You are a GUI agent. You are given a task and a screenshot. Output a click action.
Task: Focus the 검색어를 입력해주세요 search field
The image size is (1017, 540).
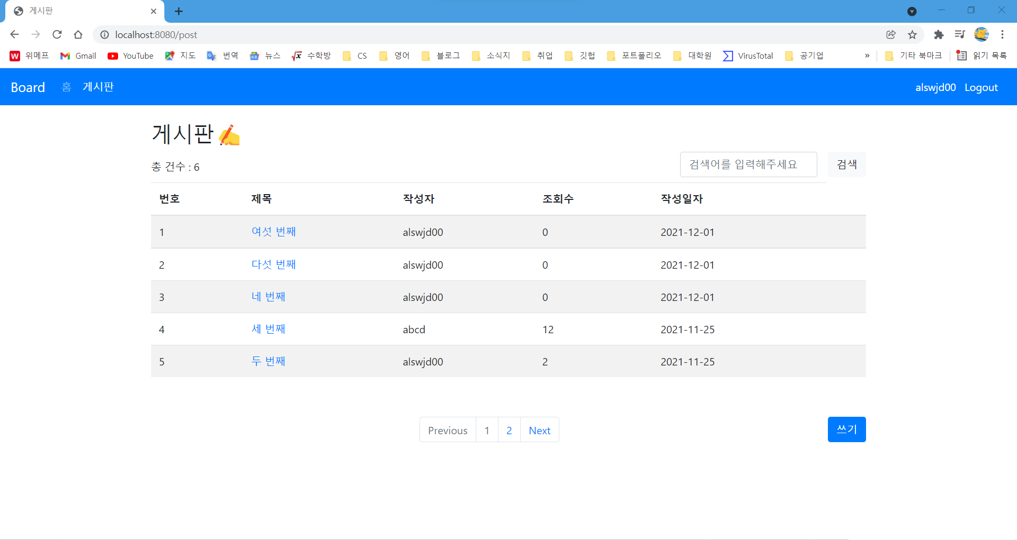[x=748, y=164]
